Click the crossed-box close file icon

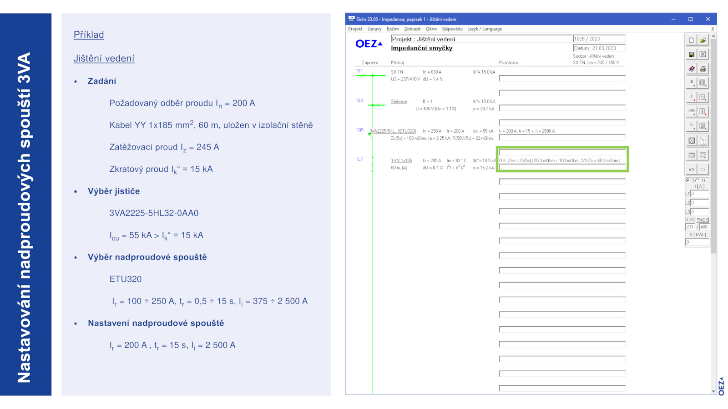(703, 55)
